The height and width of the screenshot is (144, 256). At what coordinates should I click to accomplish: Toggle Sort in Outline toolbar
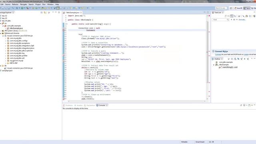[x=235, y=59]
